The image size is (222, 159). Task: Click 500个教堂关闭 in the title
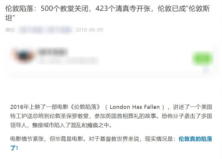[x=65, y=9]
